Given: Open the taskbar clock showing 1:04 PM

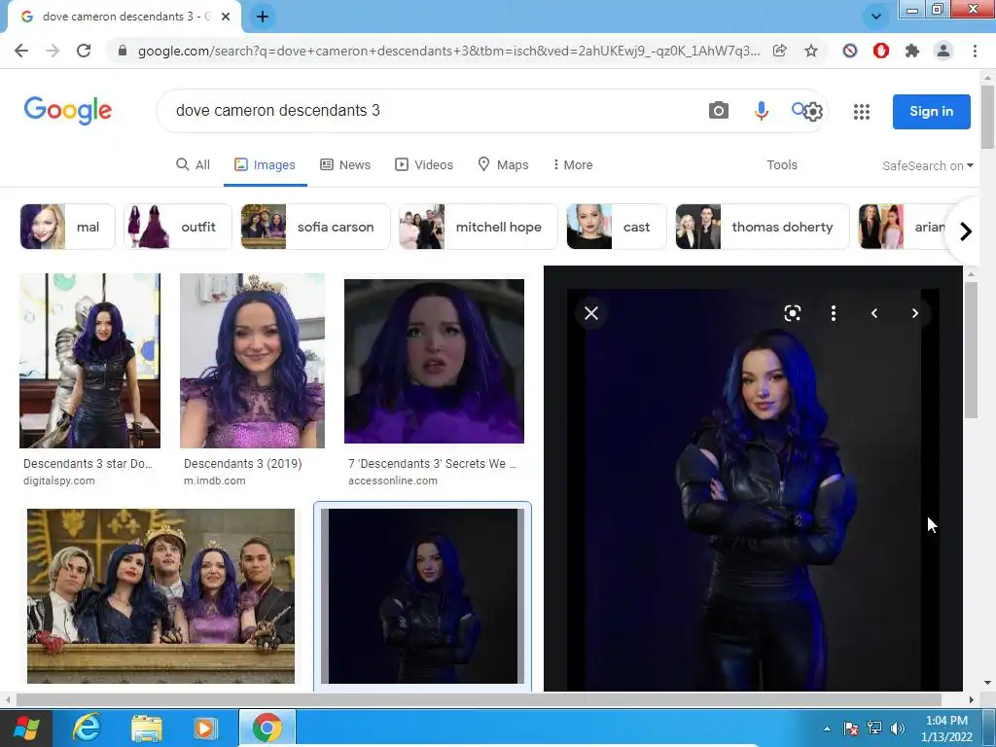Looking at the screenshot, I should point(946,729).
